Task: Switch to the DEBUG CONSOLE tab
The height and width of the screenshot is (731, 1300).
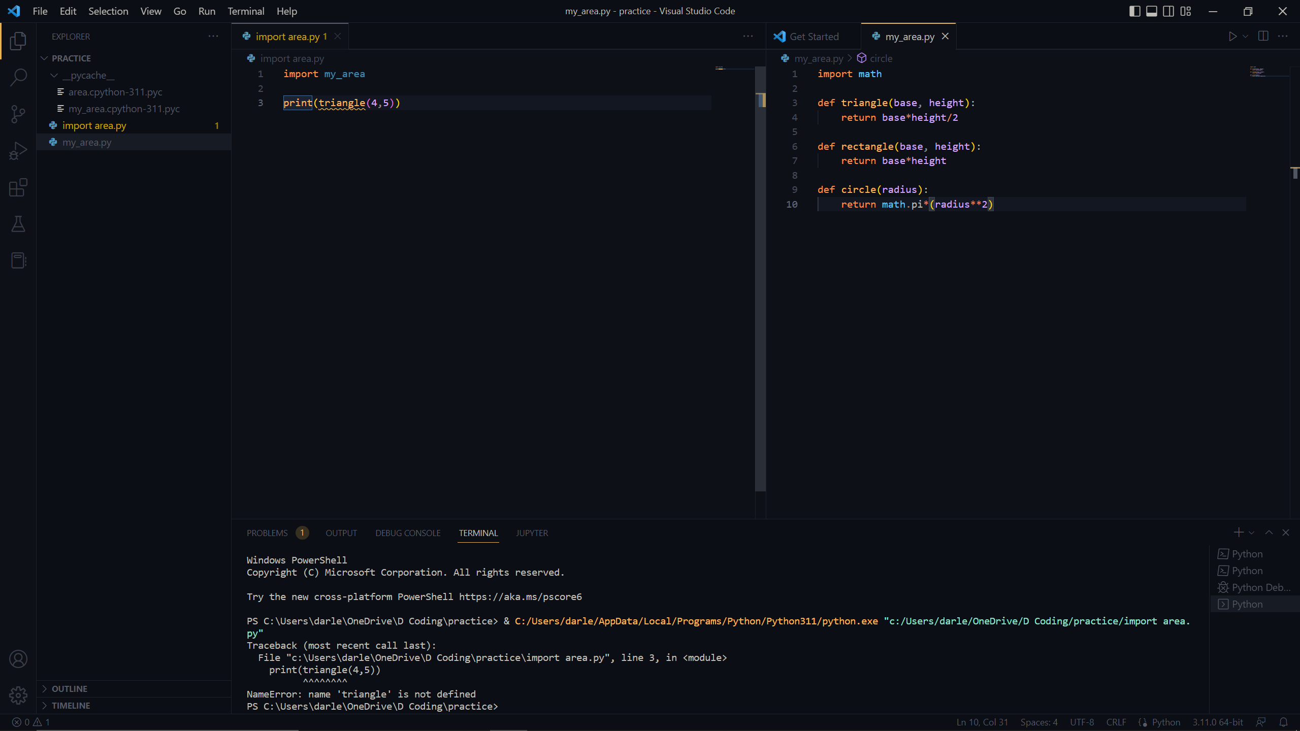Action: pos(408,533)
